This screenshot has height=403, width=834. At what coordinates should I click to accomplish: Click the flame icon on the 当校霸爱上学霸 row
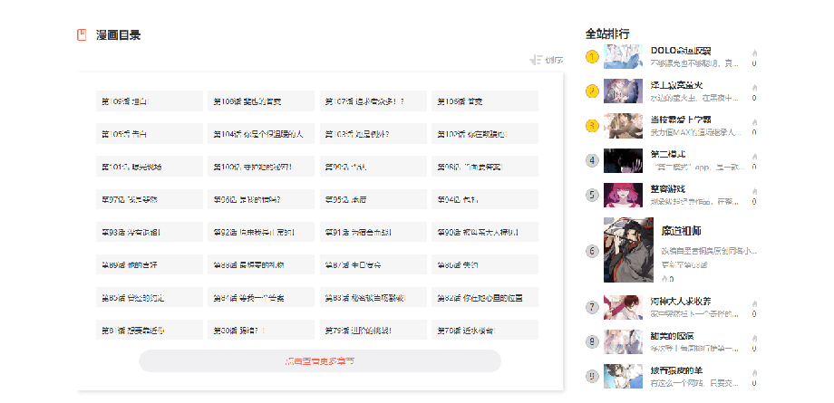[x=754, y=122]
